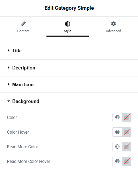The height and width of the screenshot is (172, 138).
Task: Click the Read More Color Hover label
Action: (29, 162)
